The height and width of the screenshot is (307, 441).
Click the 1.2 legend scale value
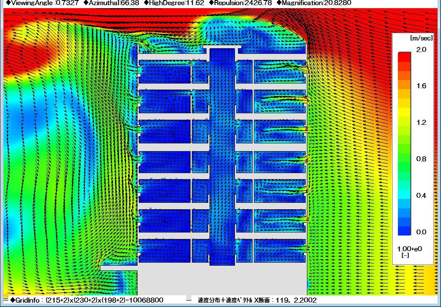(x=421, y=122)
